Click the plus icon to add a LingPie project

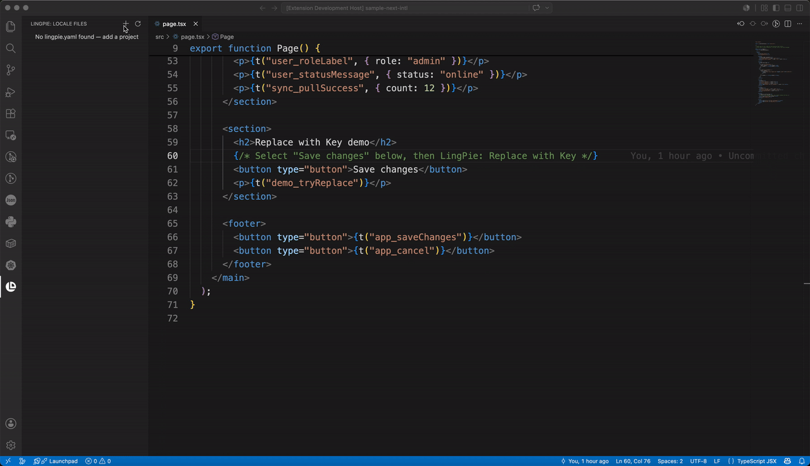(x=126, y=23)
